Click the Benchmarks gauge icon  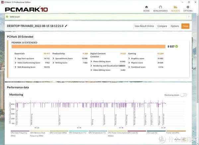pyautogui.click(x=161, y=7)
